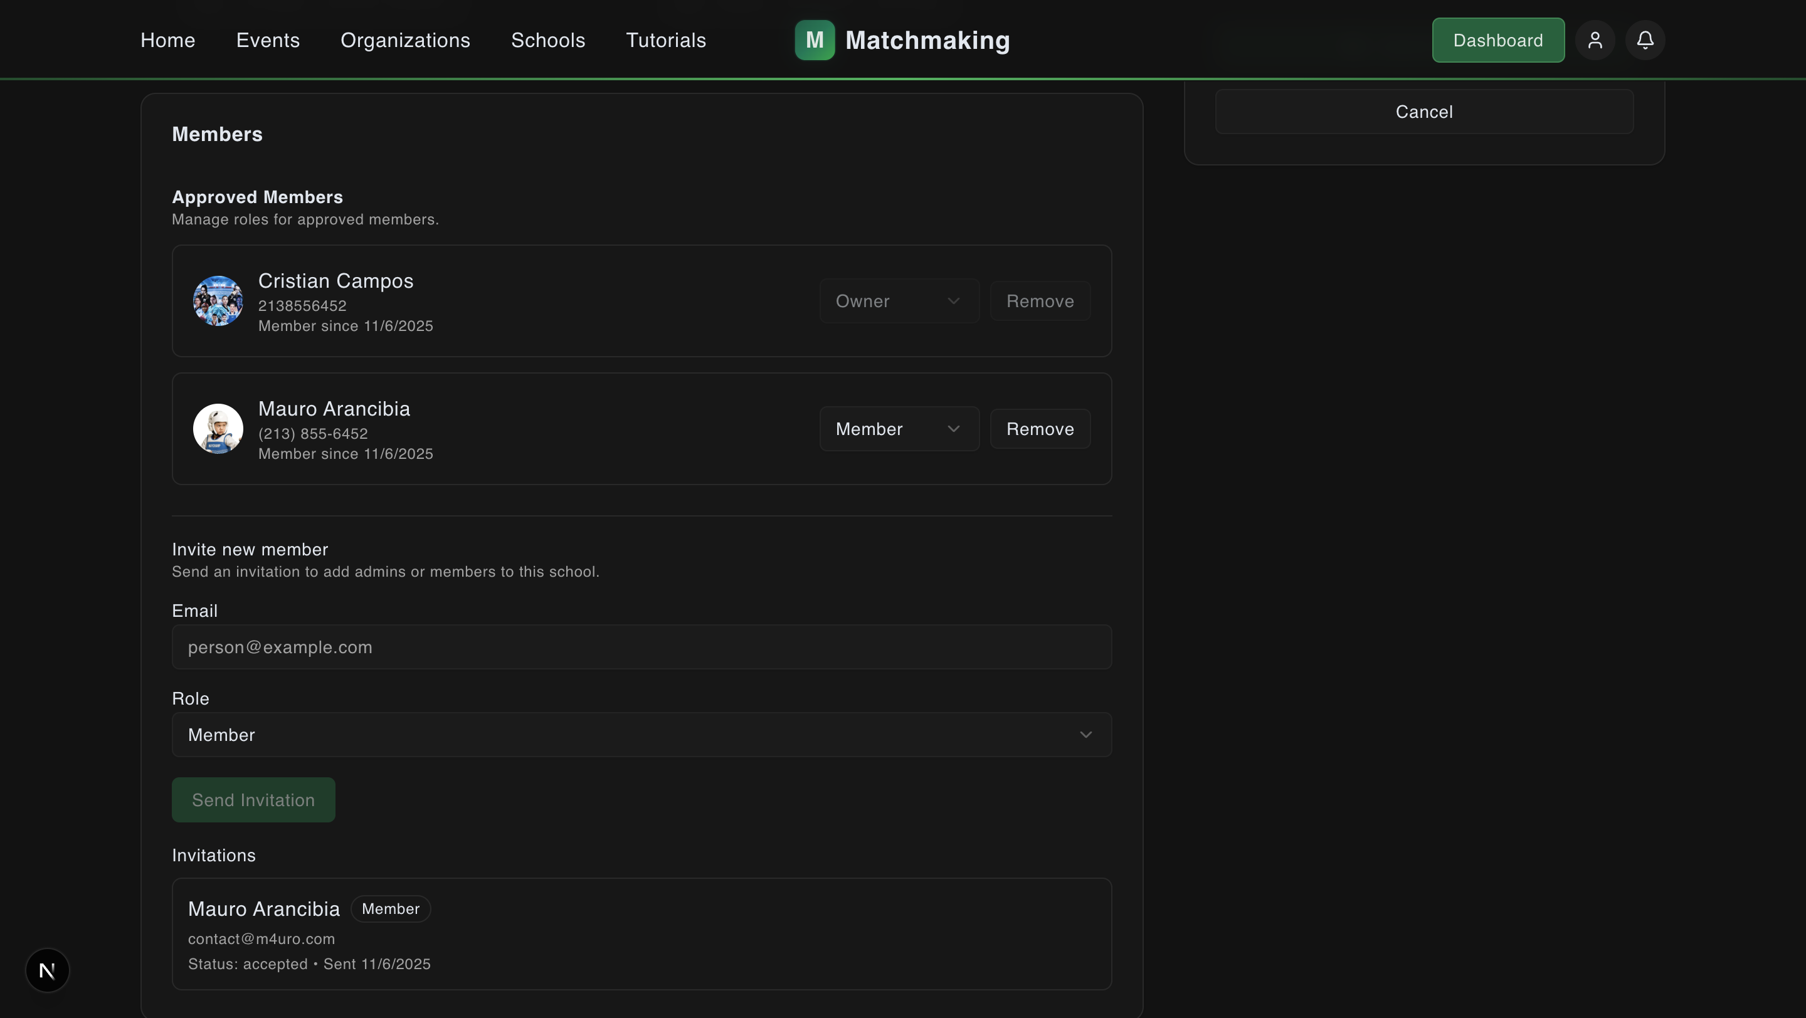Click the Dashboard button
The height and width of the screenshot is (1018, 1806).
click(1498, 40)
